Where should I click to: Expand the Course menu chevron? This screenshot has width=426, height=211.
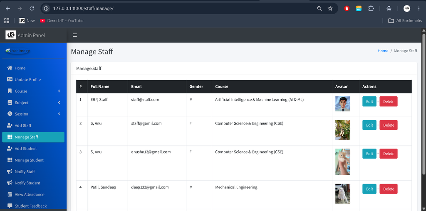59,91
